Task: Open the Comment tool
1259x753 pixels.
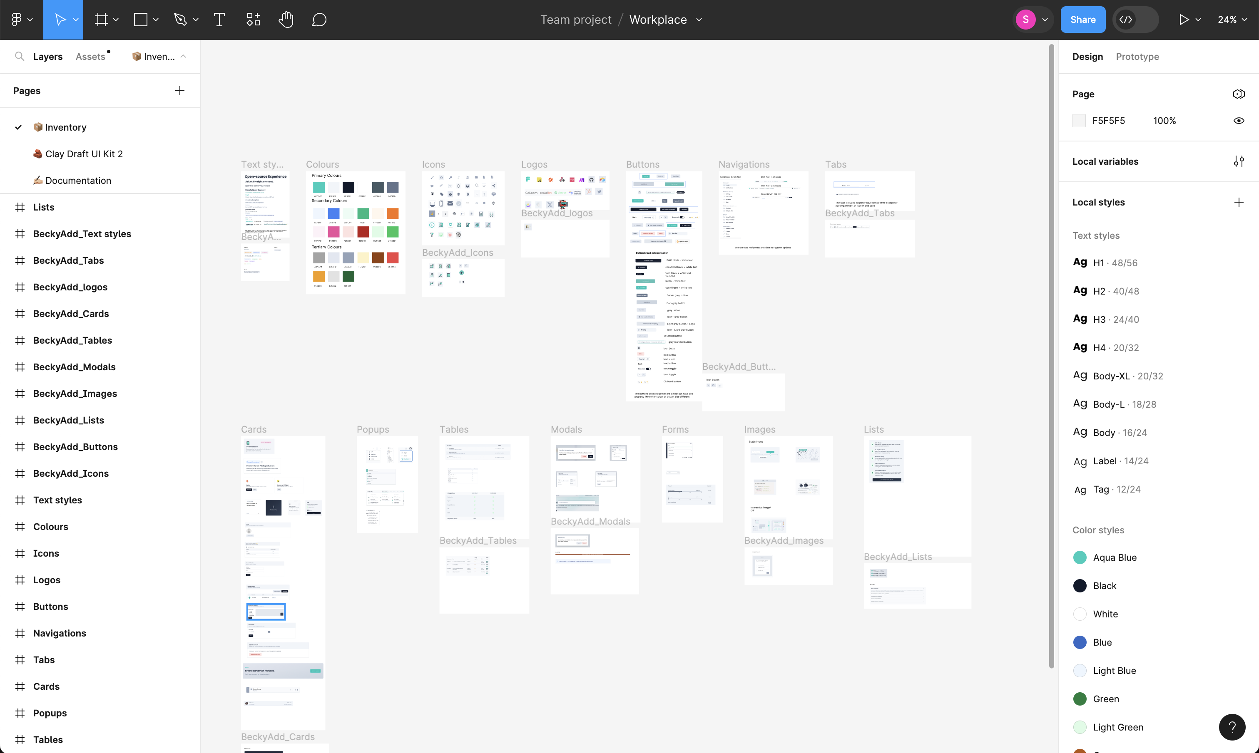Action: (x=319, y=19)
